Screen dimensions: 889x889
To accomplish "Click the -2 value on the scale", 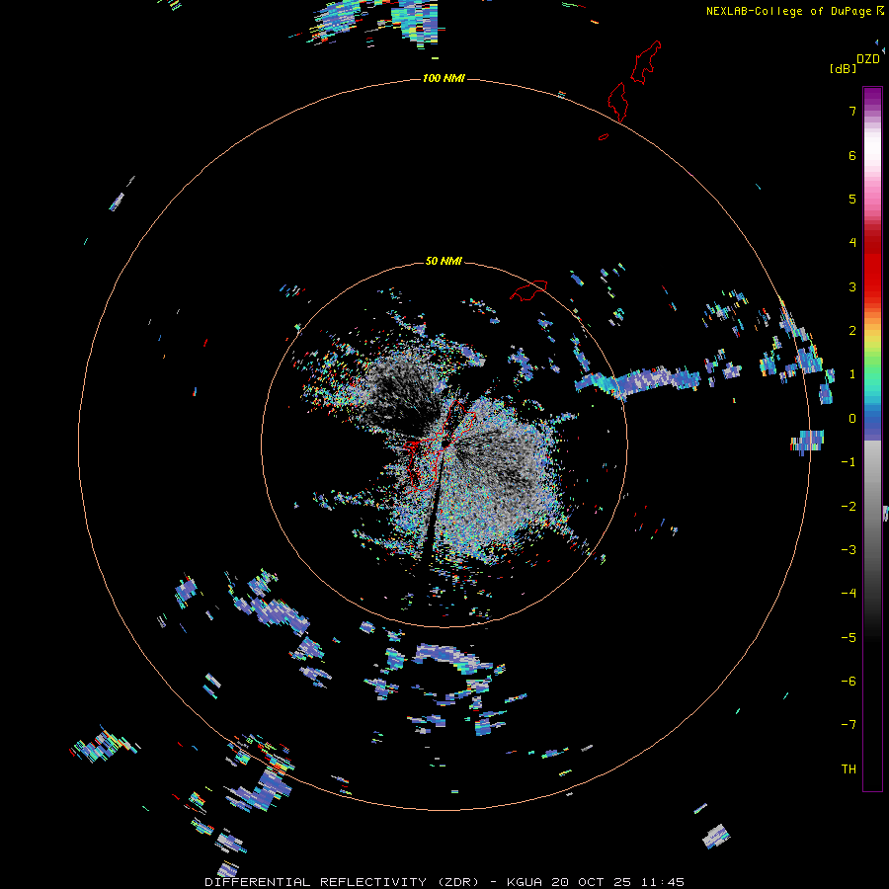I will pos(849,507).
